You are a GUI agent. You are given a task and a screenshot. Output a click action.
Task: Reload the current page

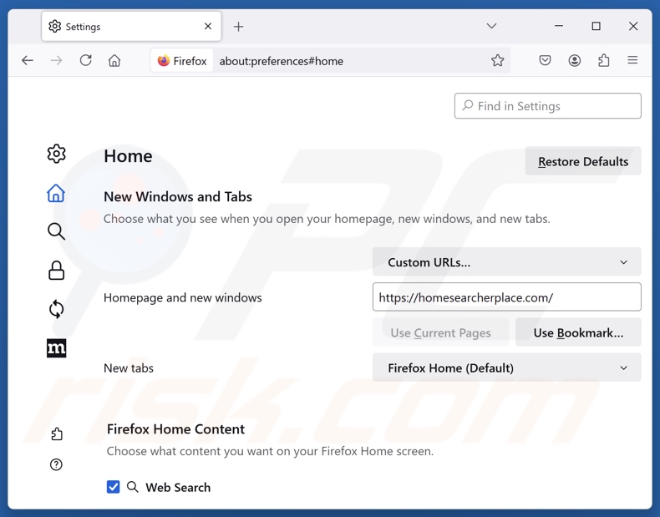(85, 61)
